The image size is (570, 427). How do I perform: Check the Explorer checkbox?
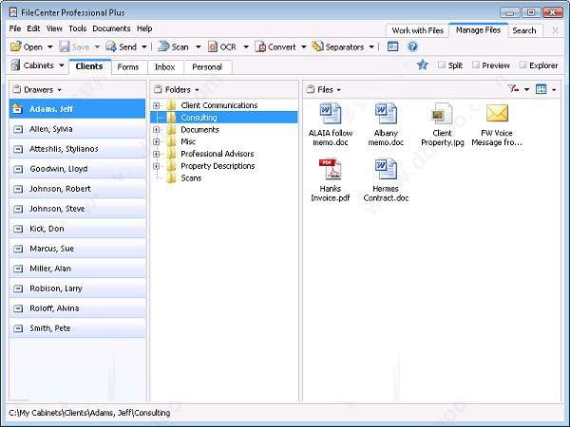point(523,65)
